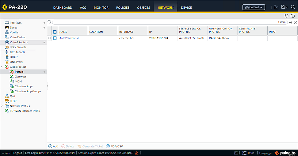Clear the filter with the X icon
298x156 pixels.
coord(296,22)
